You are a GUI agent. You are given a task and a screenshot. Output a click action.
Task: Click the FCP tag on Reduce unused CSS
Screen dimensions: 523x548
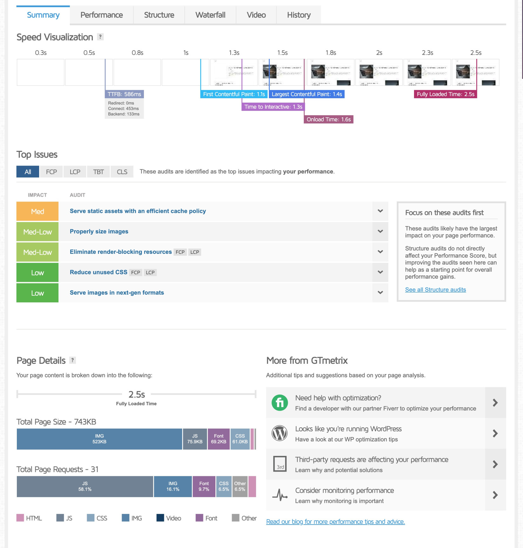coord(136,273)
